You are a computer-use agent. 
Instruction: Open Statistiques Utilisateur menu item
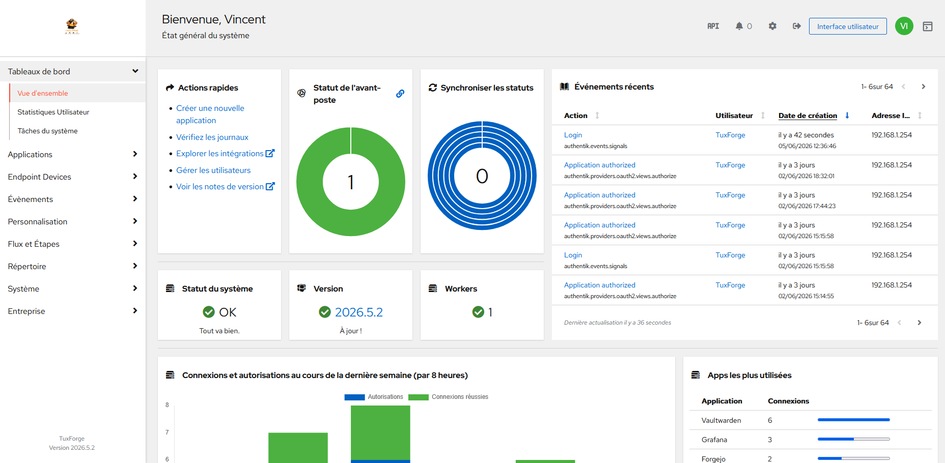click(x=53, y=112)
